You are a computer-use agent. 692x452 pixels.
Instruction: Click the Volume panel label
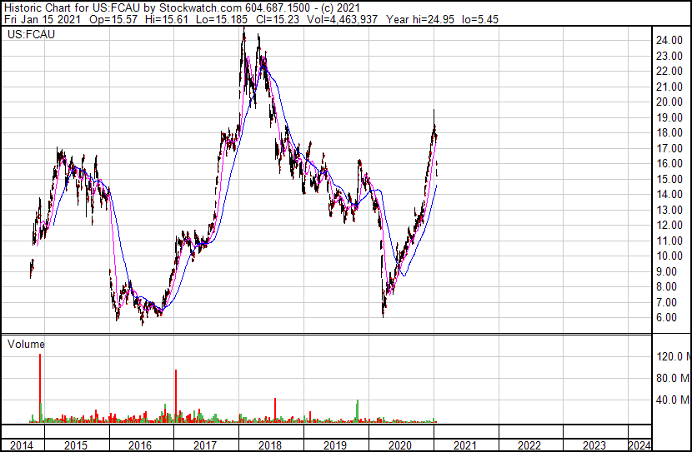[26, 344]
